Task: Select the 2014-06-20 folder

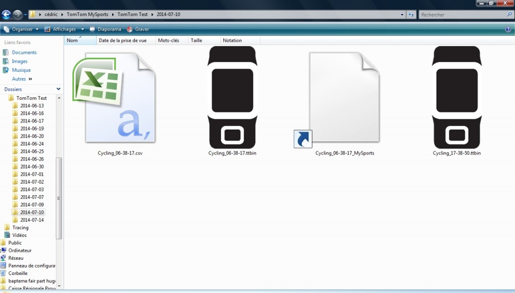Action: (x=32, y=136)
